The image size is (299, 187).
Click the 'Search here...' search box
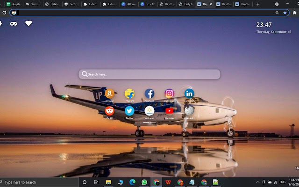149,74
